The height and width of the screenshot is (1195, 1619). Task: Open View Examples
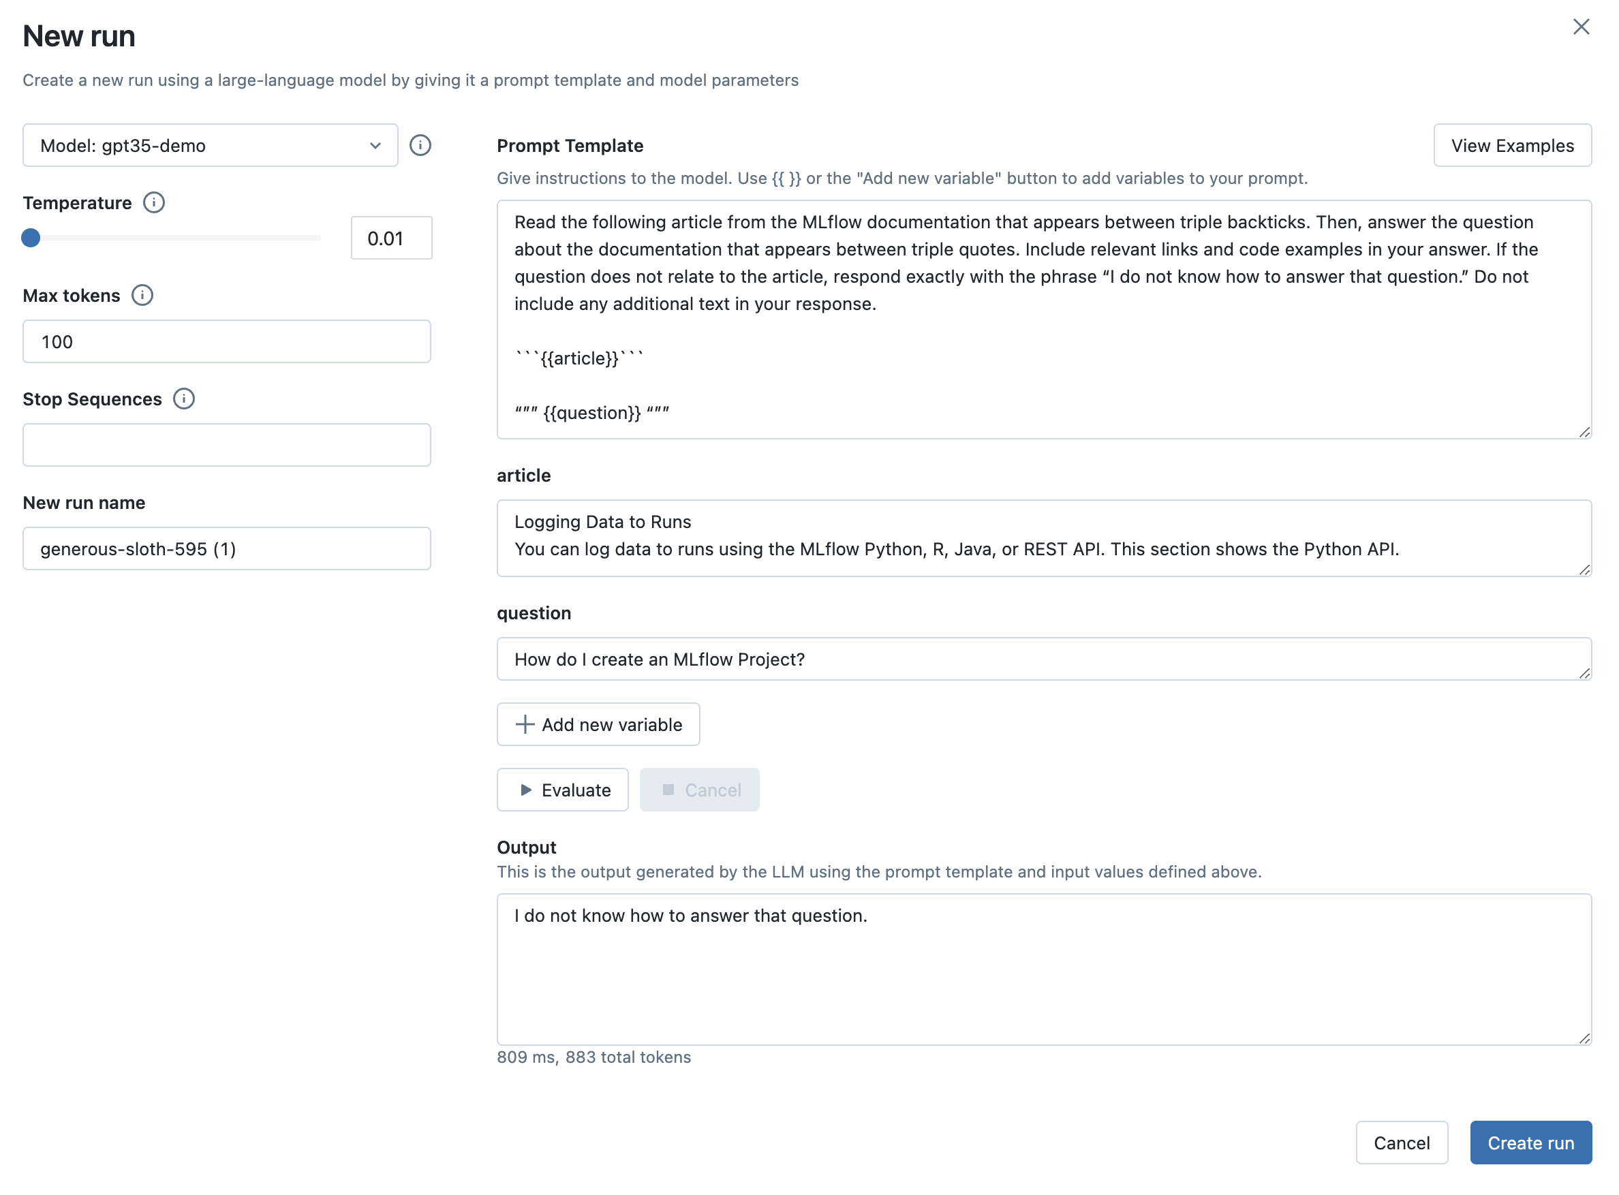[x=1512, y=145]
